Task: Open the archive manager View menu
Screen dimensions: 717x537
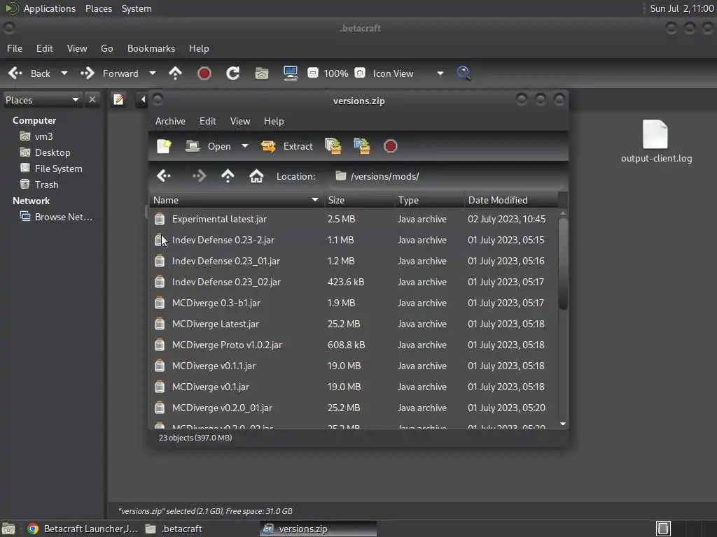Action: point(240,121)
